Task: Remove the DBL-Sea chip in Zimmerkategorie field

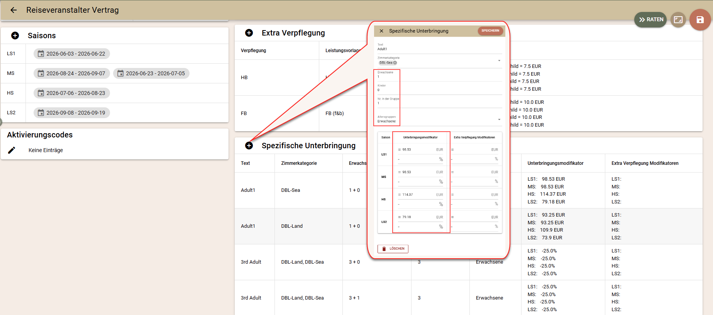Action: (x=395, y=63)
